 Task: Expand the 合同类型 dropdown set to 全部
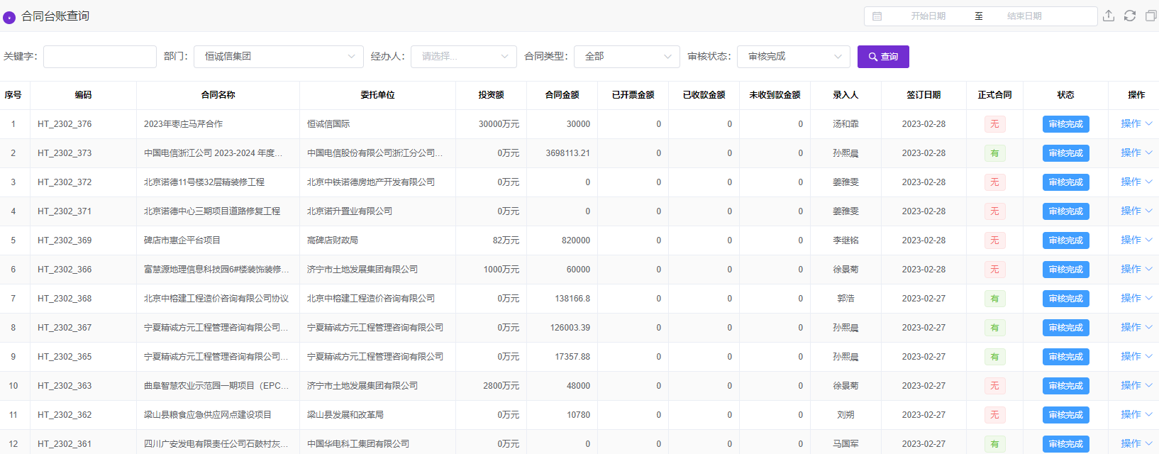(626, 57)
